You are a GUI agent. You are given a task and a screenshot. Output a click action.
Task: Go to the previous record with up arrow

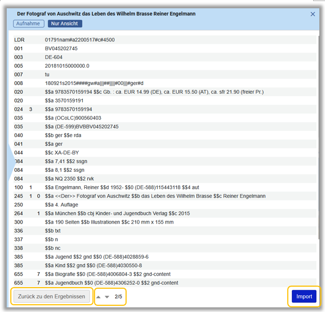(x=99, y=297)
